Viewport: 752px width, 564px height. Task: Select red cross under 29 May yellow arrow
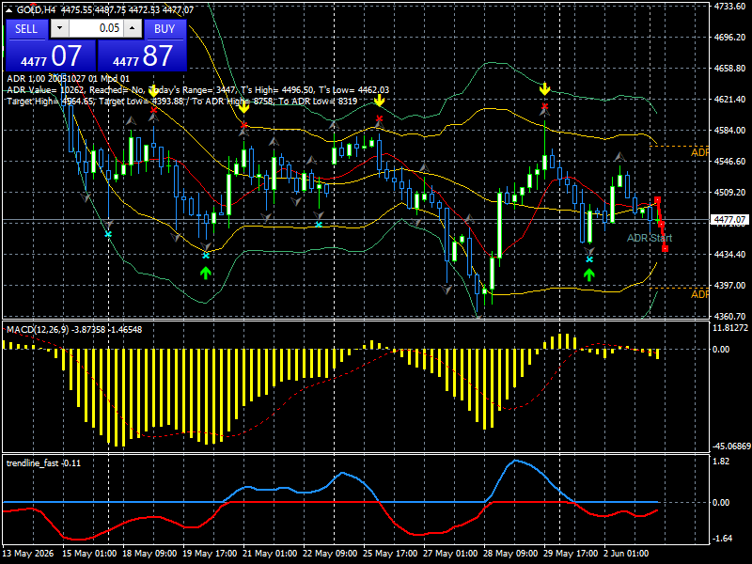(x=545, y=106)
